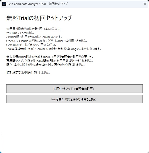Image resolution: width=149 pixels, height=153 pixels.
Task: Select the heading 無料Trialの初回セットアップ
Action: point(39,18)
